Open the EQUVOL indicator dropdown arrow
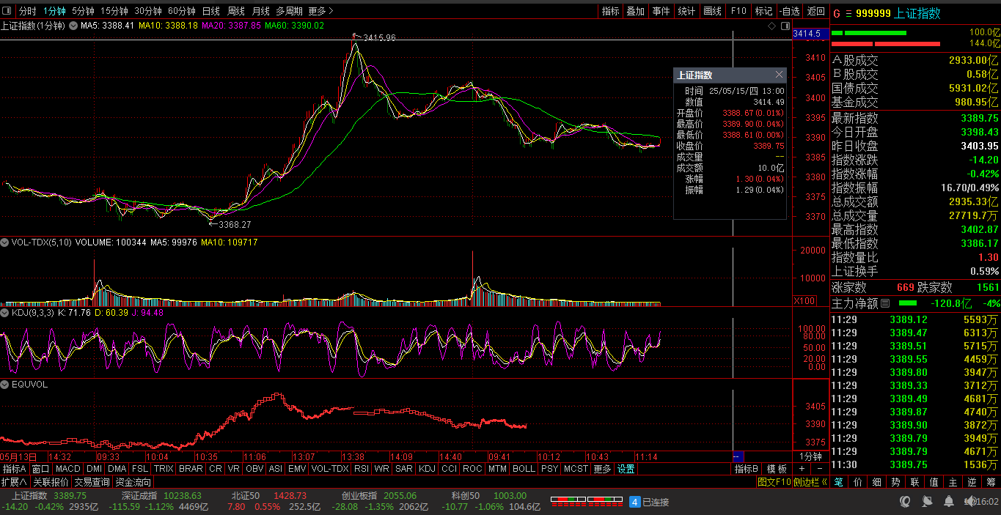 click(x=5, y=384)
